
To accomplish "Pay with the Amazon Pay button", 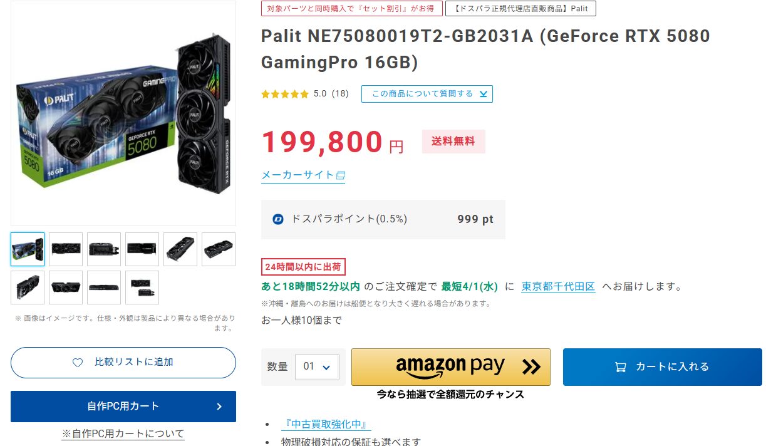I will (450, 366).
